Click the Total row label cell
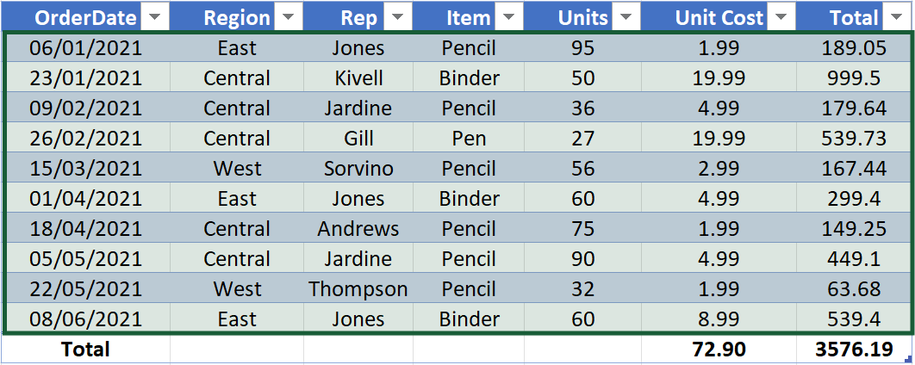Screen dimensions: 915x365 pos(84,349)
